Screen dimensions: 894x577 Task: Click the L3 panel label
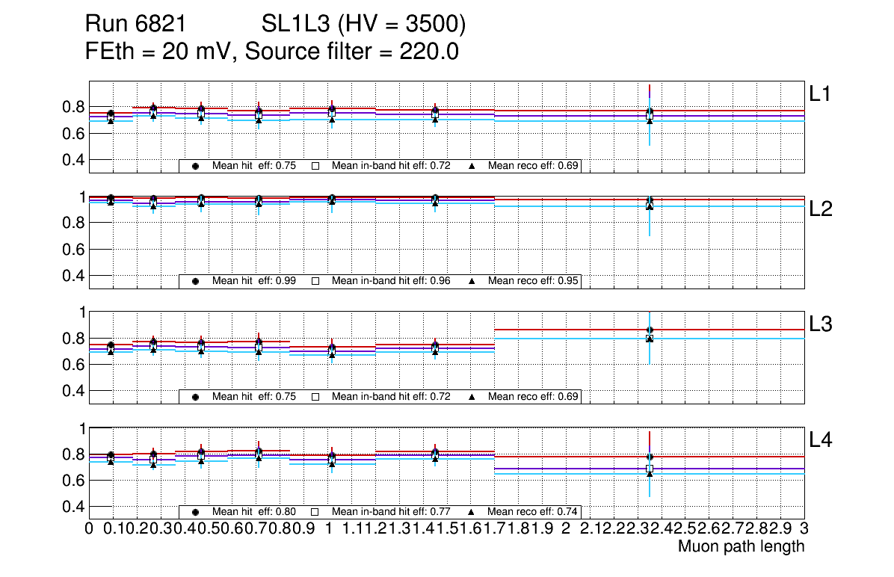[x=820, y=324]
